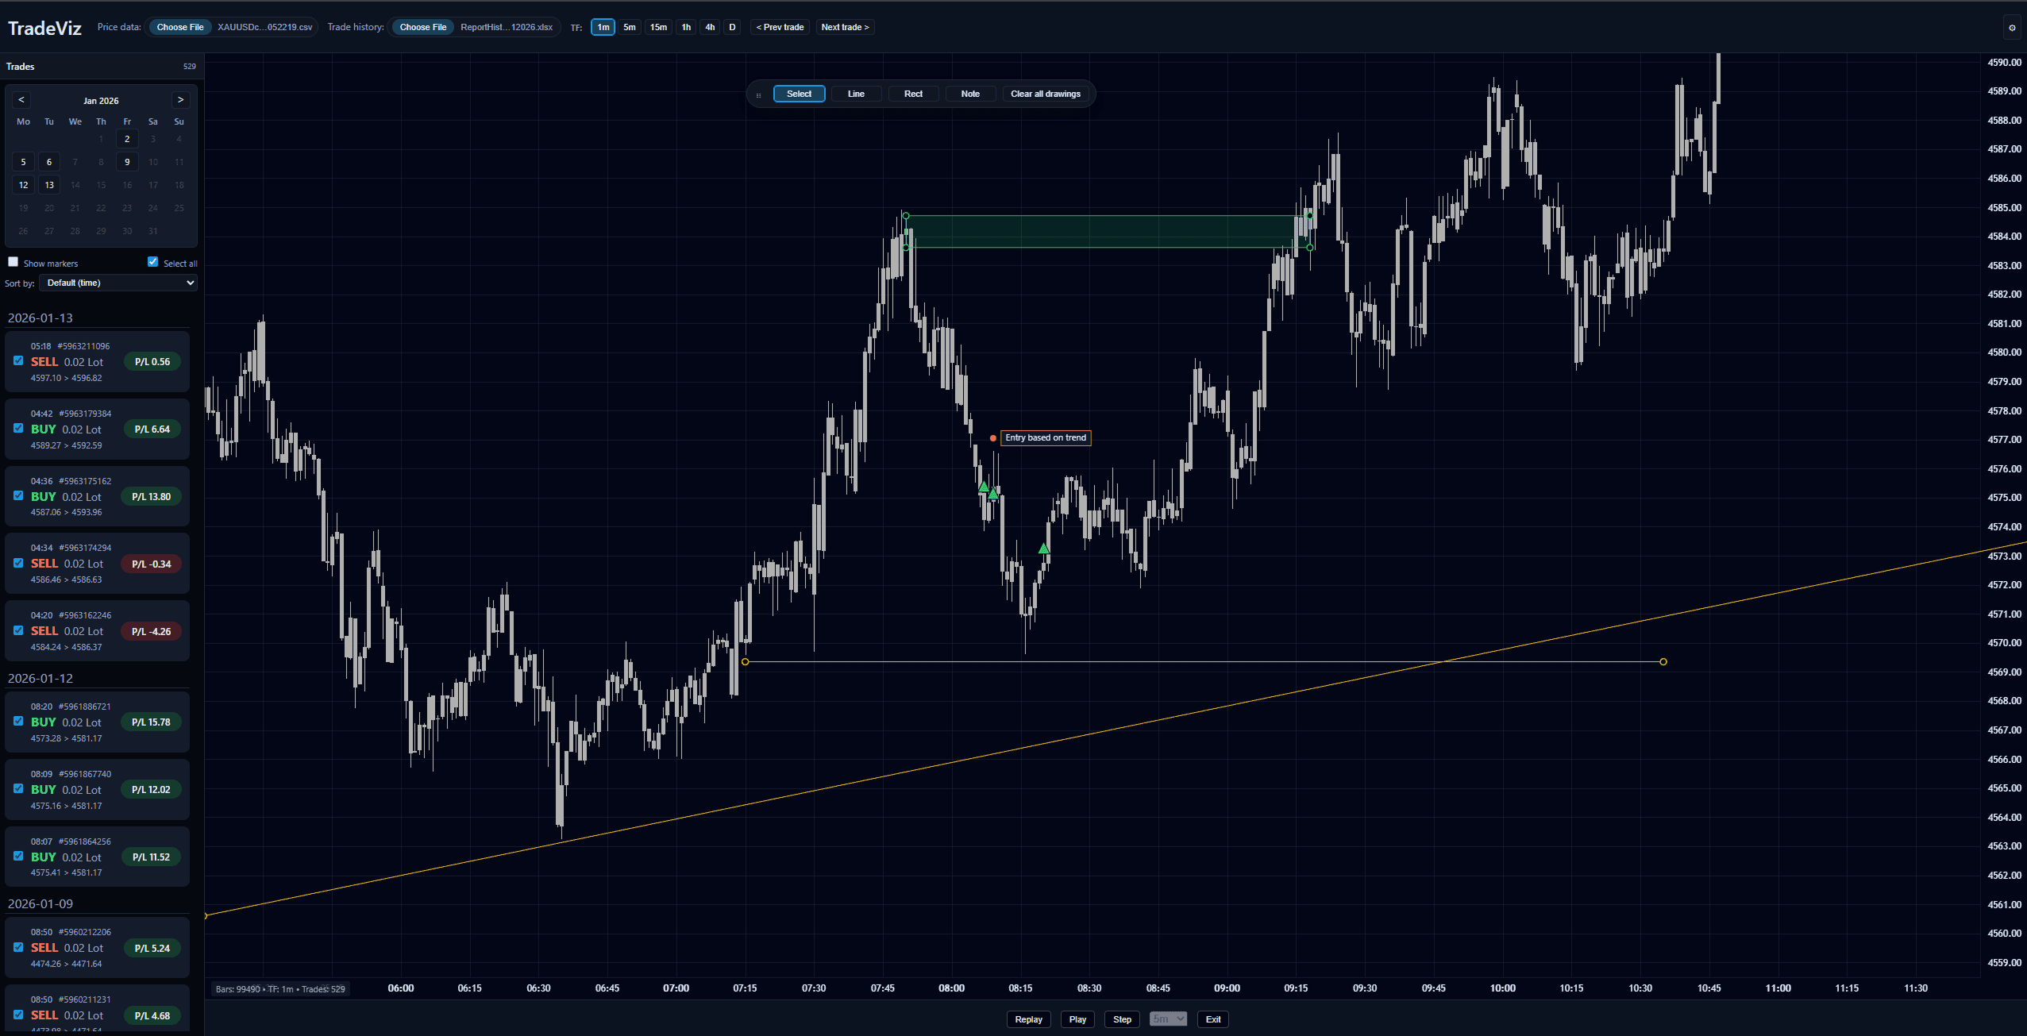Click the green trade entry triangle near 08:20
The image size is (2027, 1036).
1043,549
